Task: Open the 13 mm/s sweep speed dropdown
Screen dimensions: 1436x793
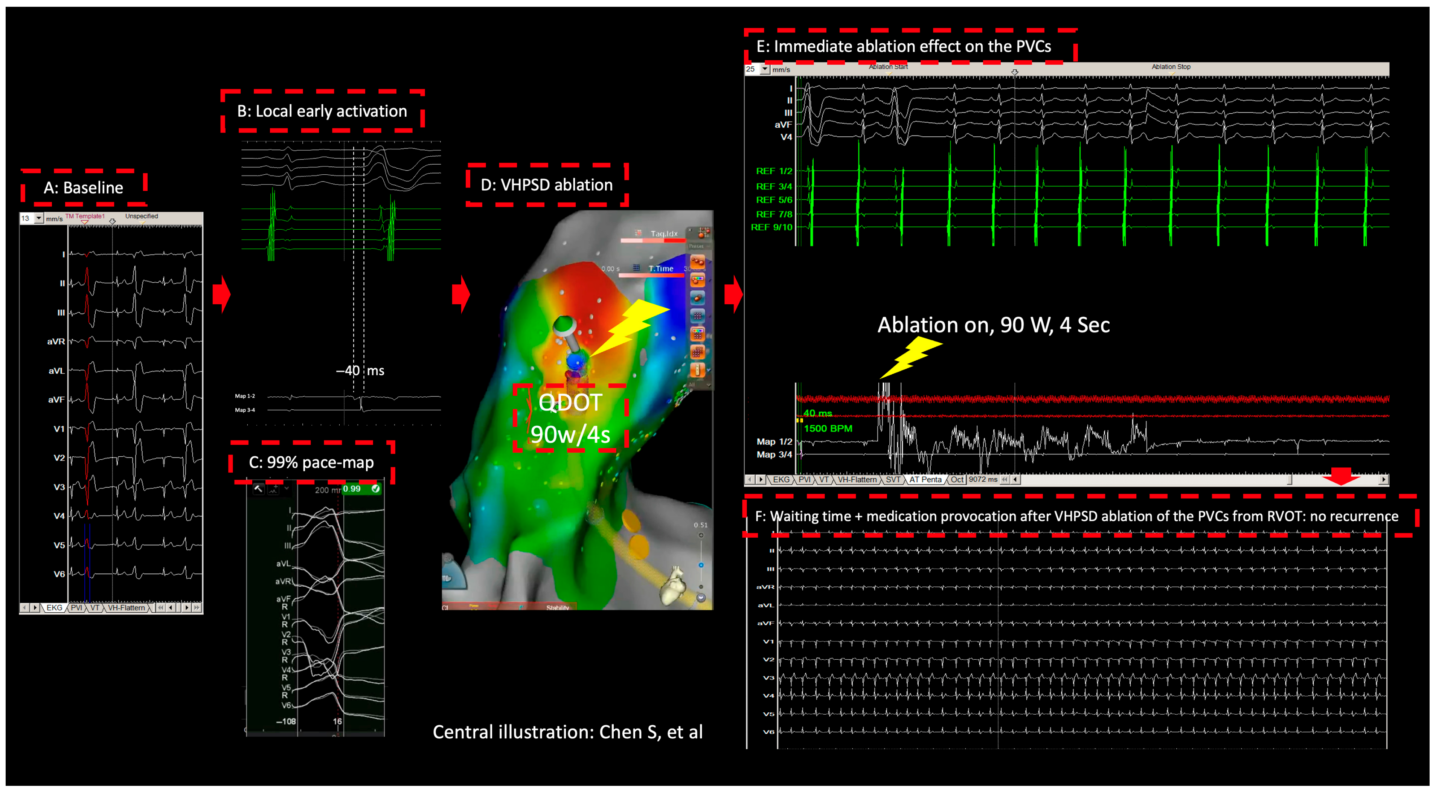Action: tap(38, 219)
